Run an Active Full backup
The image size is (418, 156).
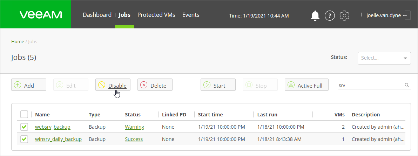click(x=306, y=85)
